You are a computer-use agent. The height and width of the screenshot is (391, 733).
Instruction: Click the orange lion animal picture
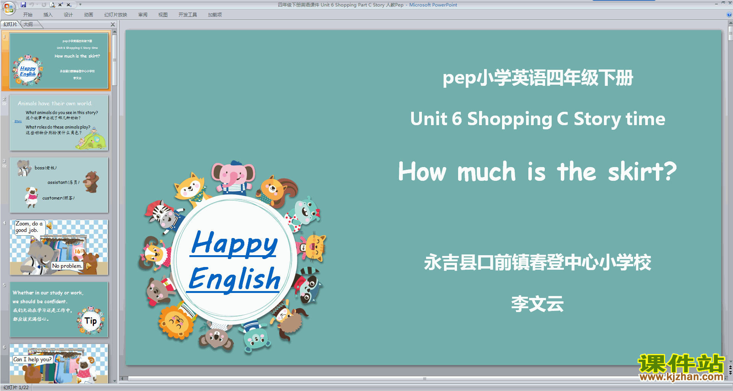tap(176, 322)
